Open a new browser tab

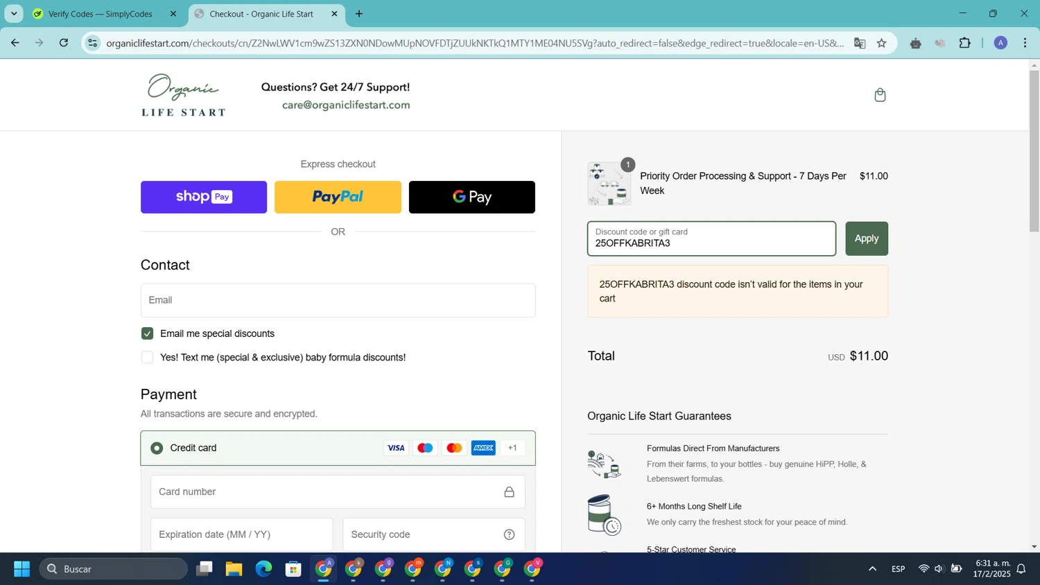point(359,14)
